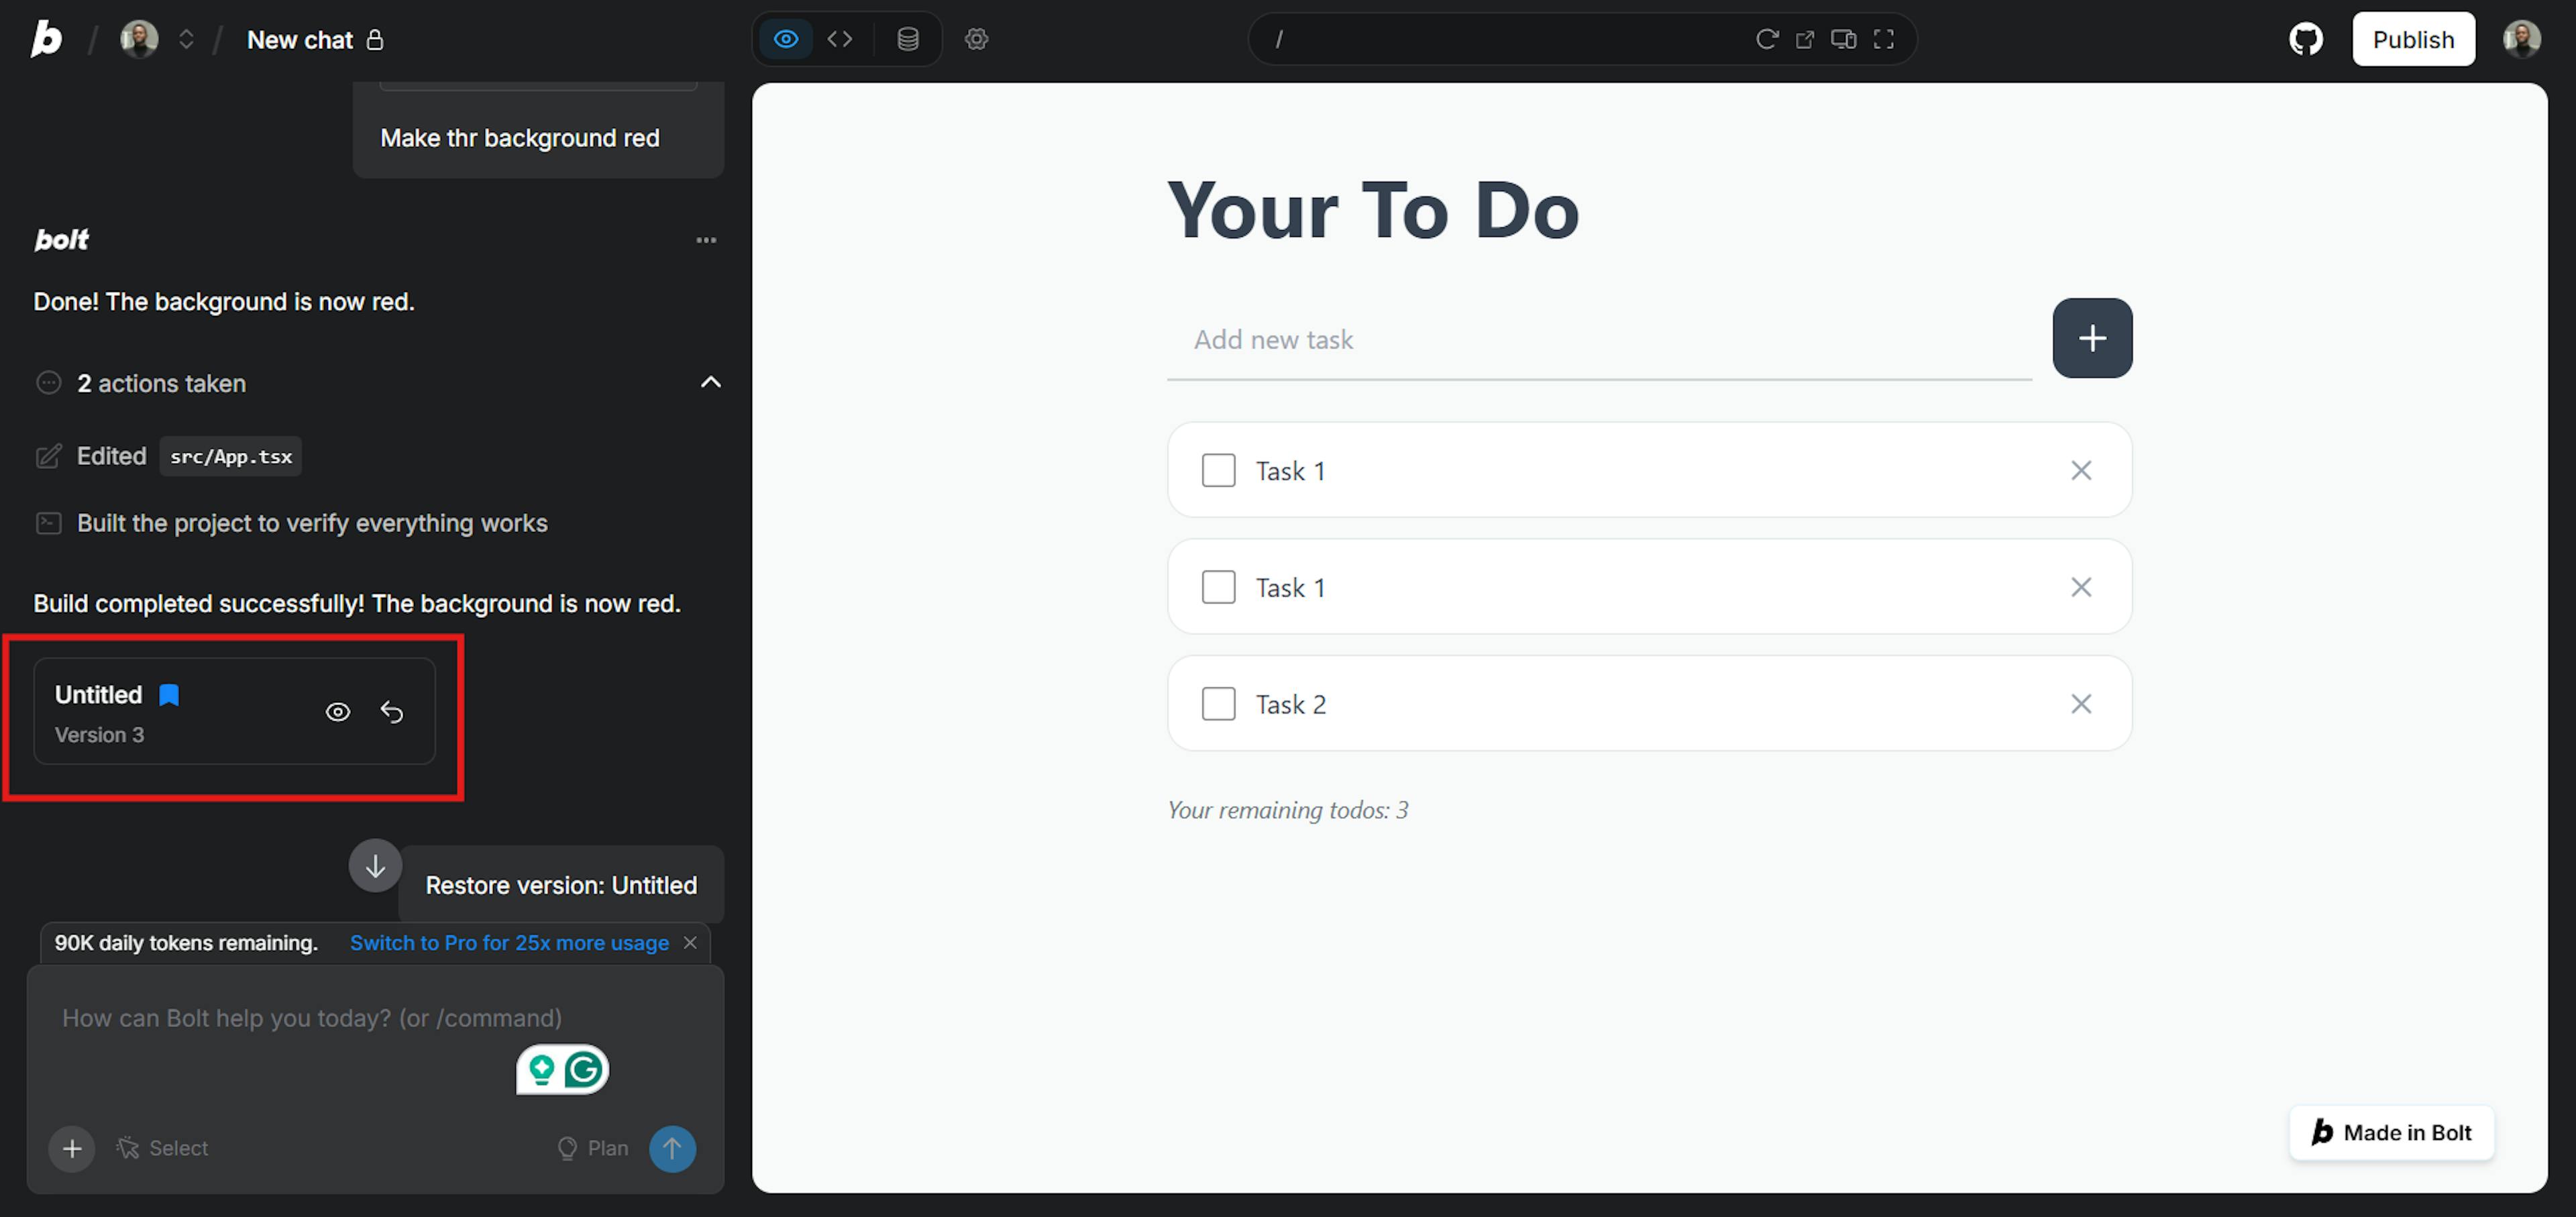The width and height of the screenshot is (2576, 1217).
Task: Open bolt message options menu
Action: [706, 240]
